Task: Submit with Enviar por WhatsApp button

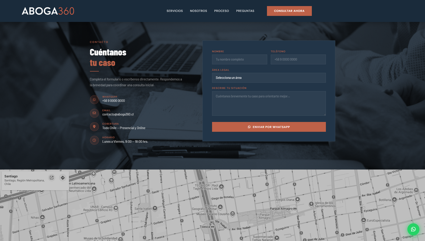Action: pyautogui.click(x=269, y=127)
